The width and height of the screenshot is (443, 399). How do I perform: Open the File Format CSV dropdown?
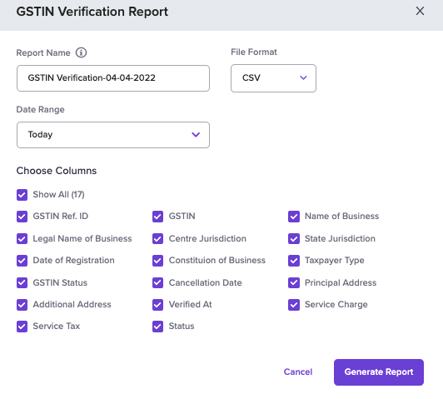(x=273, y=78)
